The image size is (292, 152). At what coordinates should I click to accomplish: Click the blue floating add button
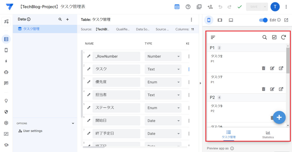coord(279,117)
